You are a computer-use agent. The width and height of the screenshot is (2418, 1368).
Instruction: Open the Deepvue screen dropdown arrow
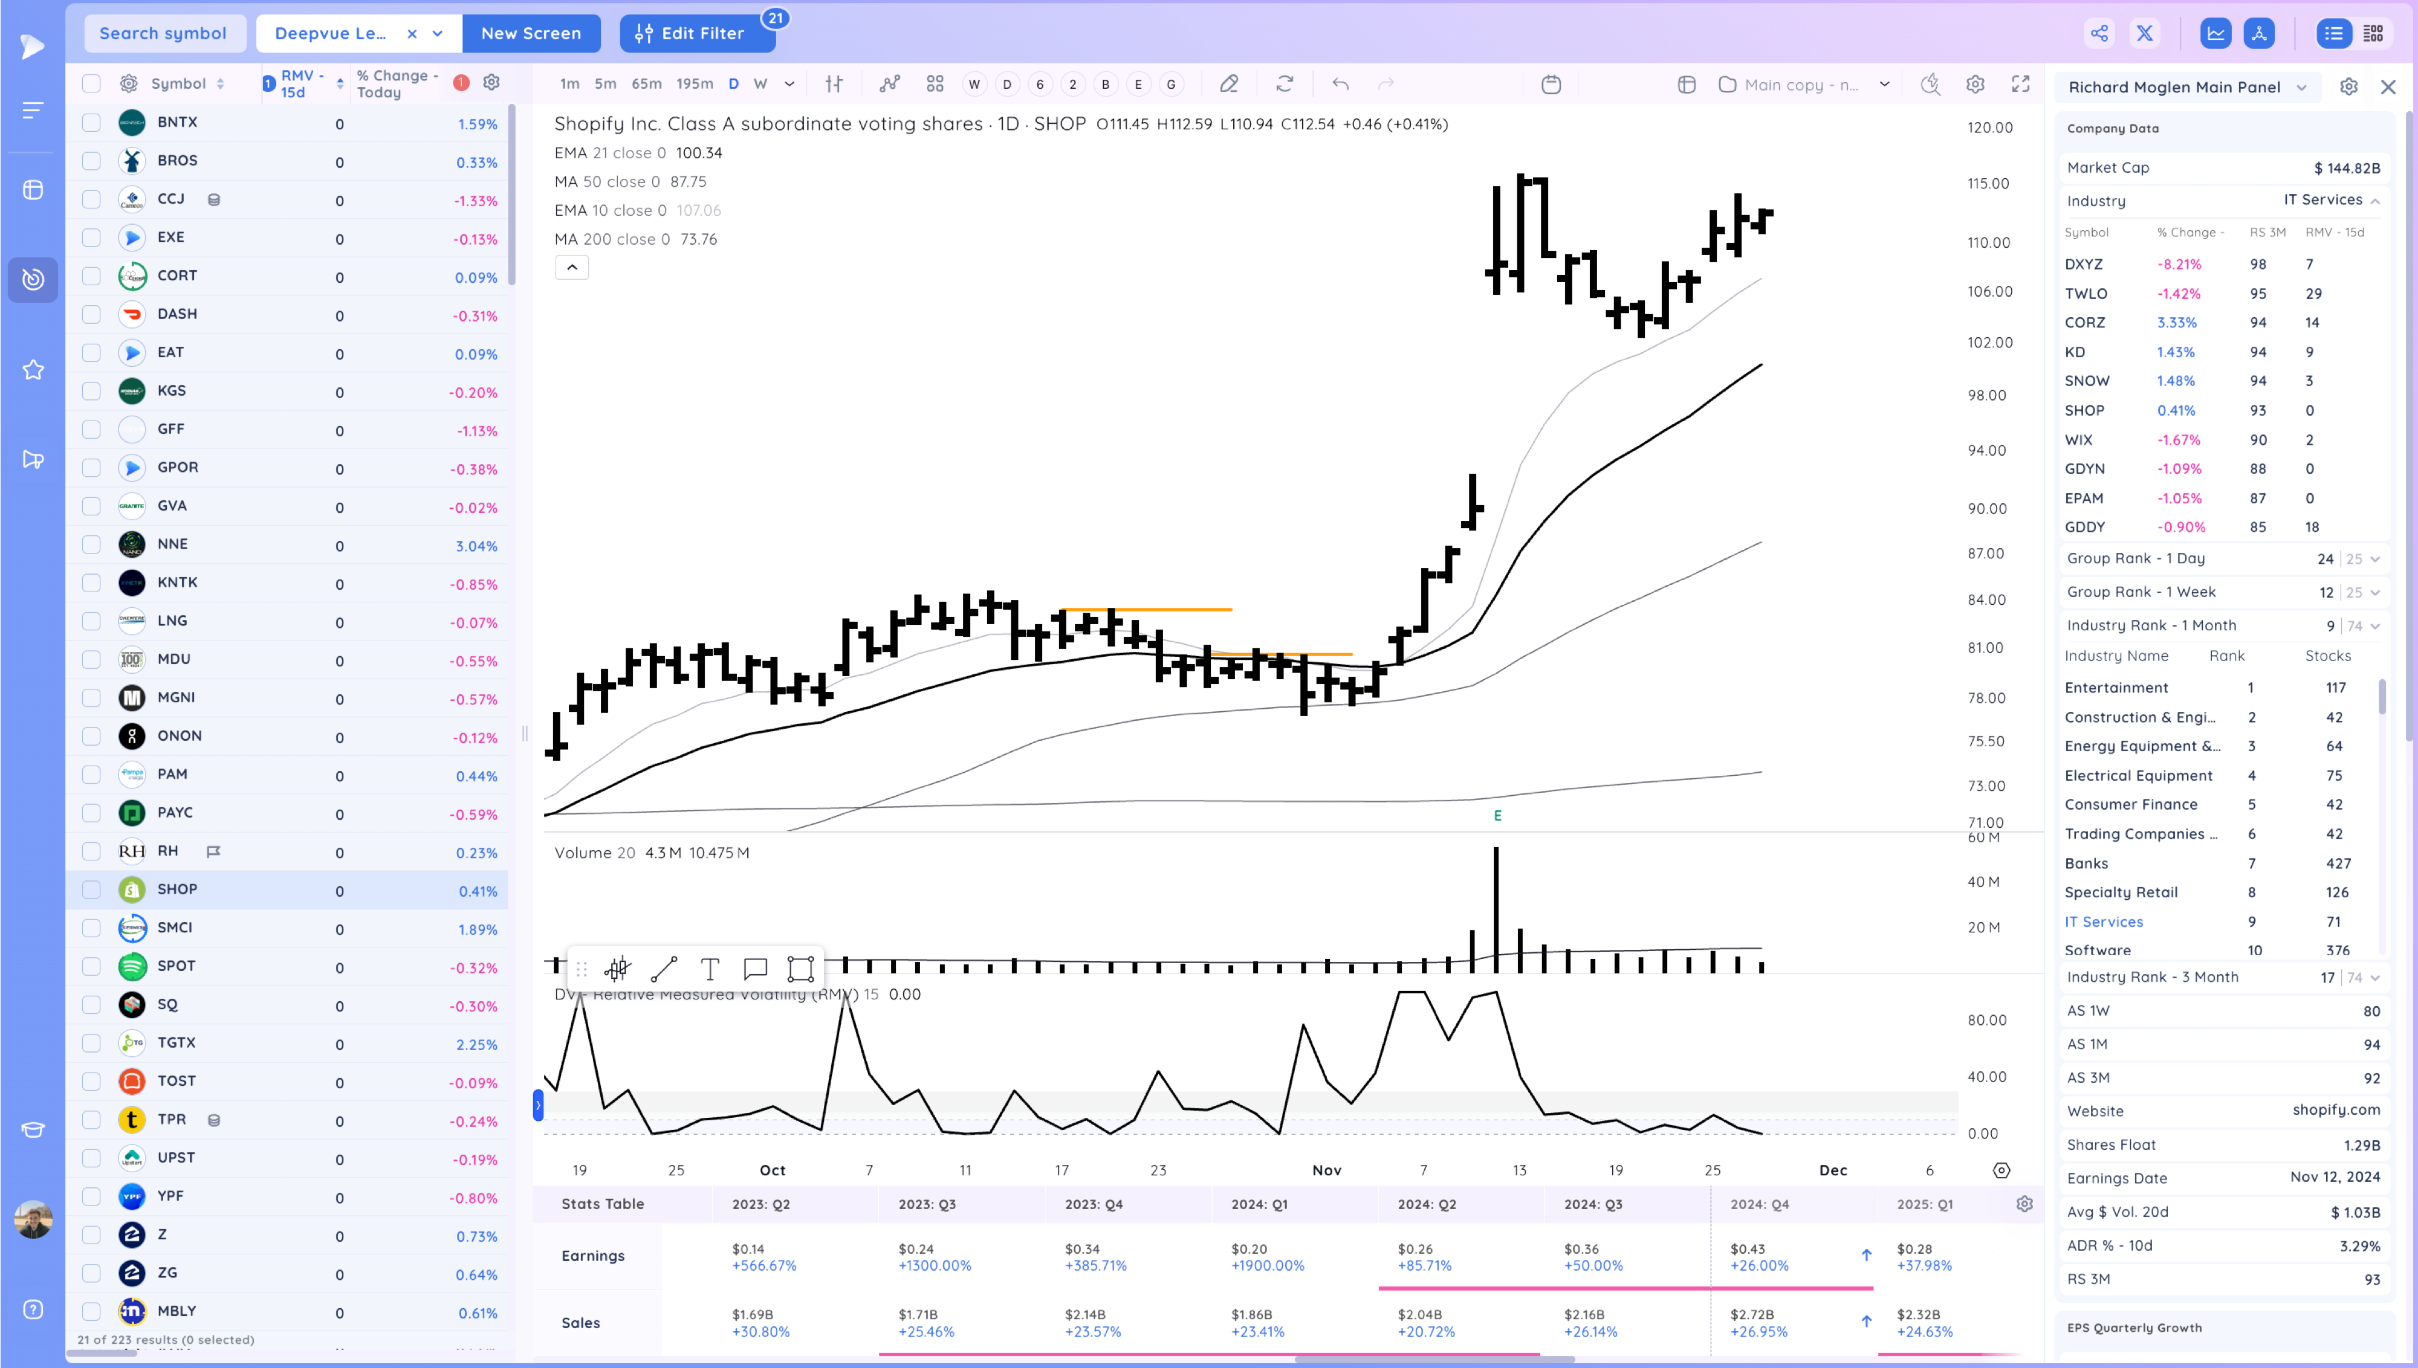pos(438,34)
